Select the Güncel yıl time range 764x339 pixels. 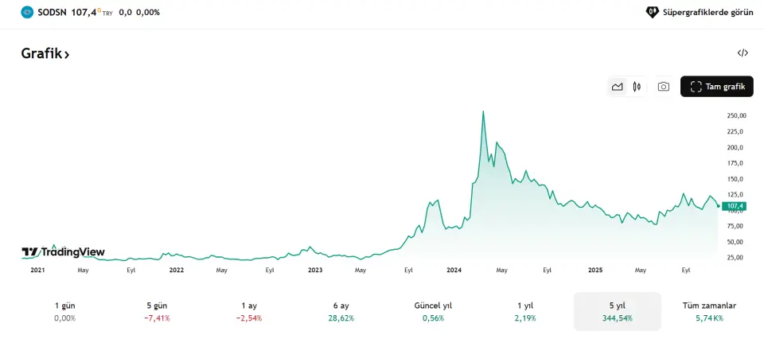433,311
